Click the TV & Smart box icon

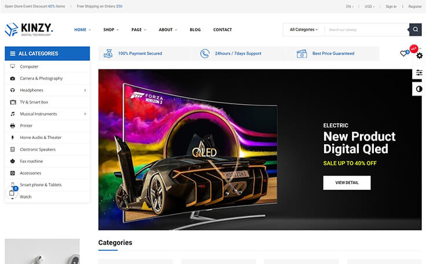pos(13,102)
